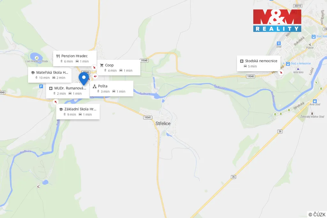Click the Lom Hradec u Stoda swimming icon
327x218 pixels.
[x=37, y=58]
